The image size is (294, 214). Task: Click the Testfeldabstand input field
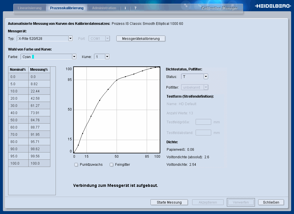[203, 133]
